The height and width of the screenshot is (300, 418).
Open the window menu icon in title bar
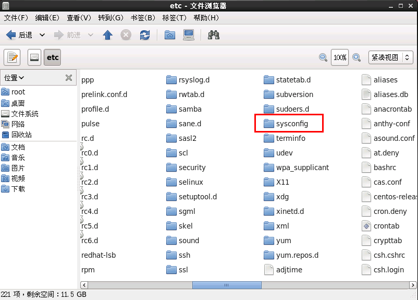(6, 6)
